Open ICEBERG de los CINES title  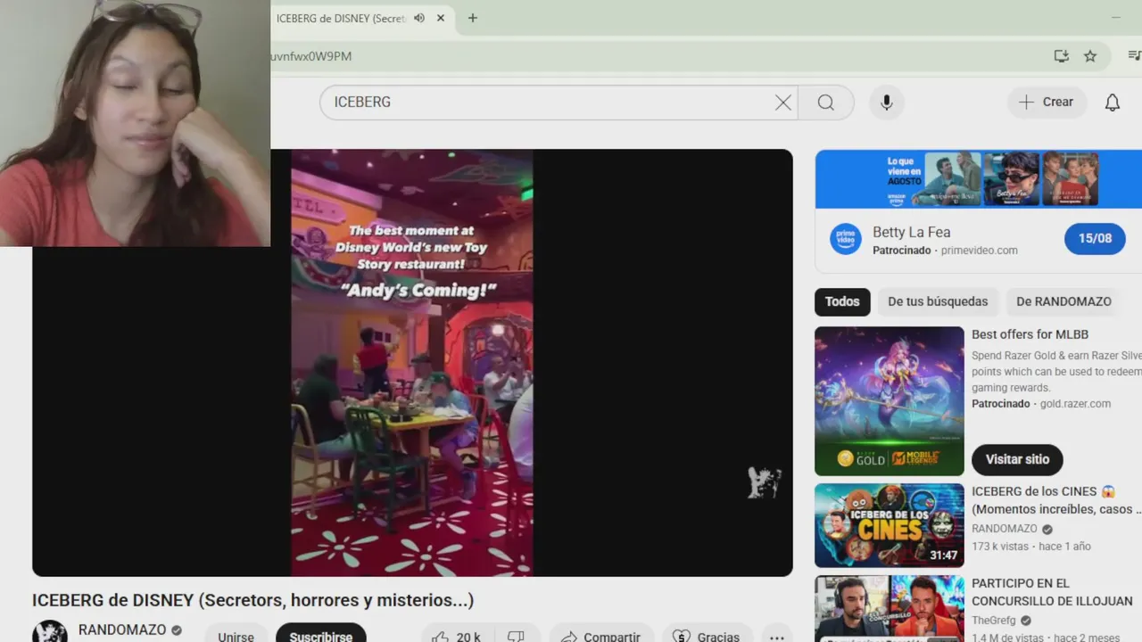pyautogui.click(x=1056, y=500)
